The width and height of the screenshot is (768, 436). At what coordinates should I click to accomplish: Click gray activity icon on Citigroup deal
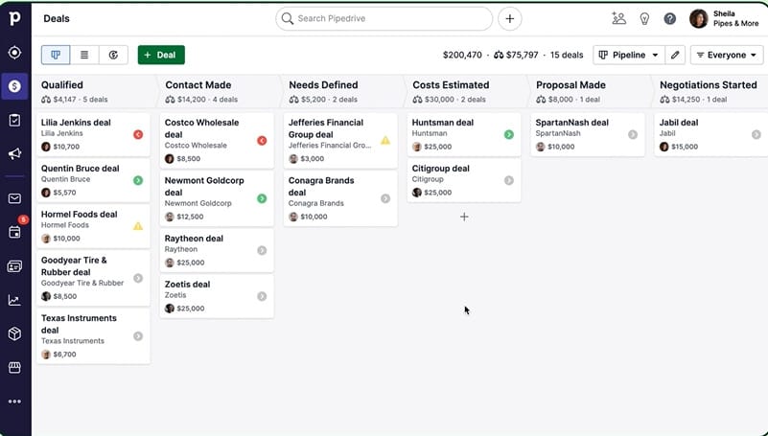[509, 180]
